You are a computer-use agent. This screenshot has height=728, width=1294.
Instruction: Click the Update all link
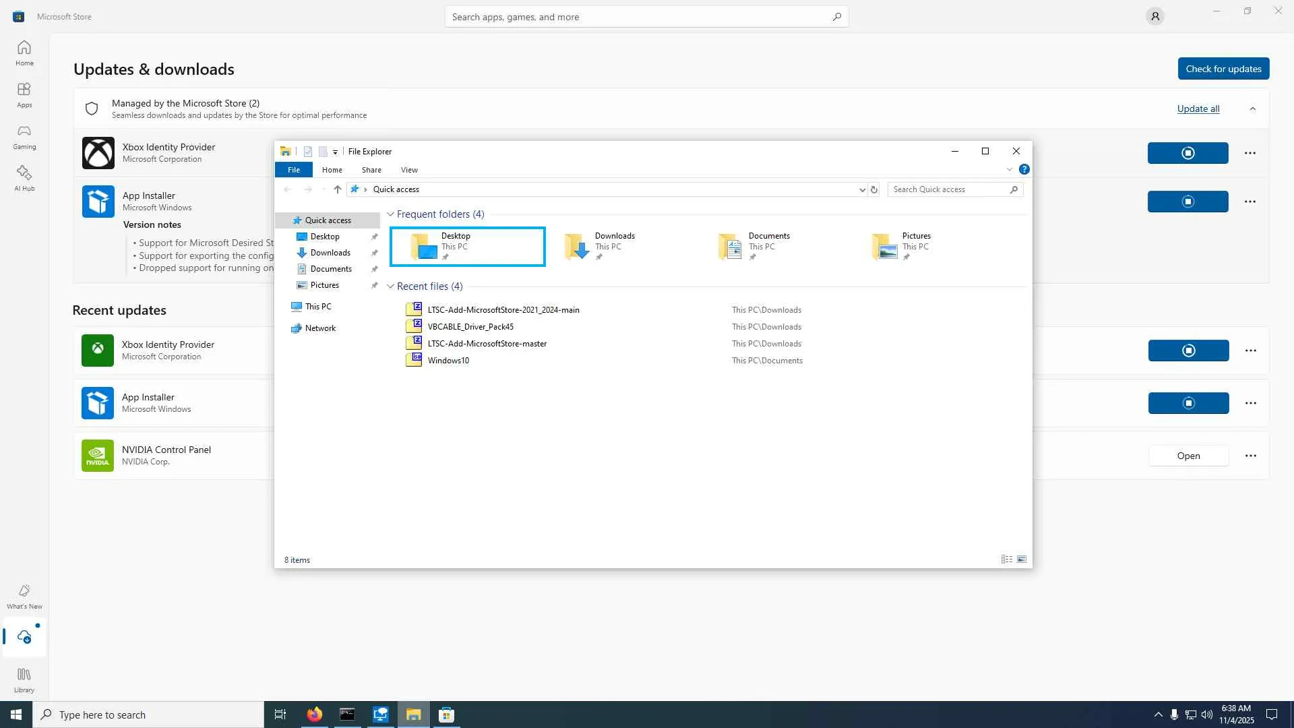coord(1198,109)
